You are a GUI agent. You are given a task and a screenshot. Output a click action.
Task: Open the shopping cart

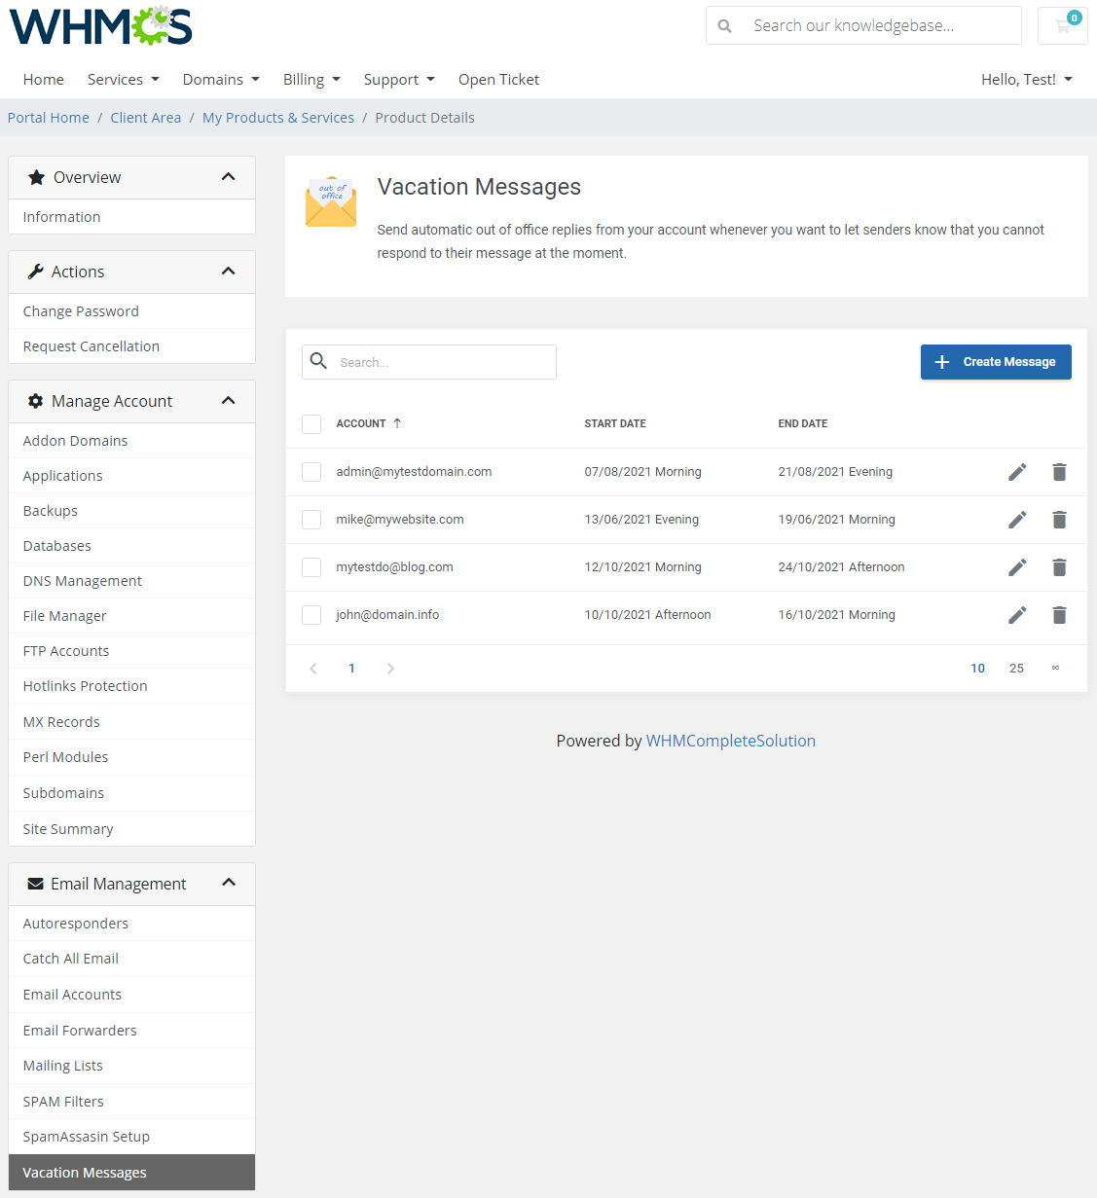1062,25
